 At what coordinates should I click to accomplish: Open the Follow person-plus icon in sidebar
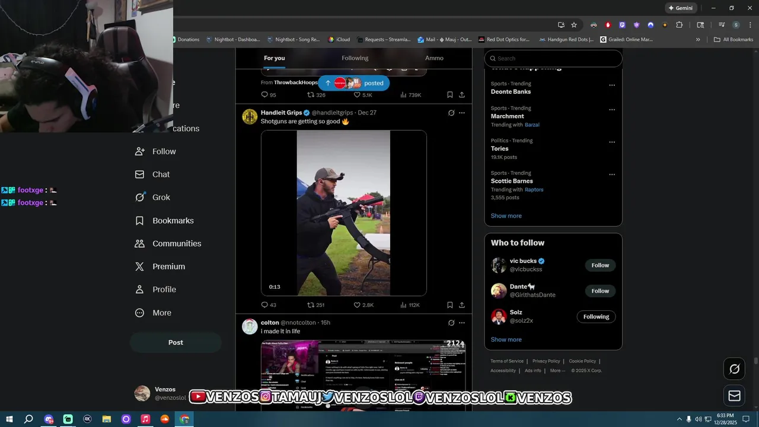pyautogui.click(x=139, y=151)
